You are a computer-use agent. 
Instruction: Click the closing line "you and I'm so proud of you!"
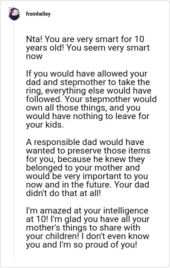click(82, 245)
